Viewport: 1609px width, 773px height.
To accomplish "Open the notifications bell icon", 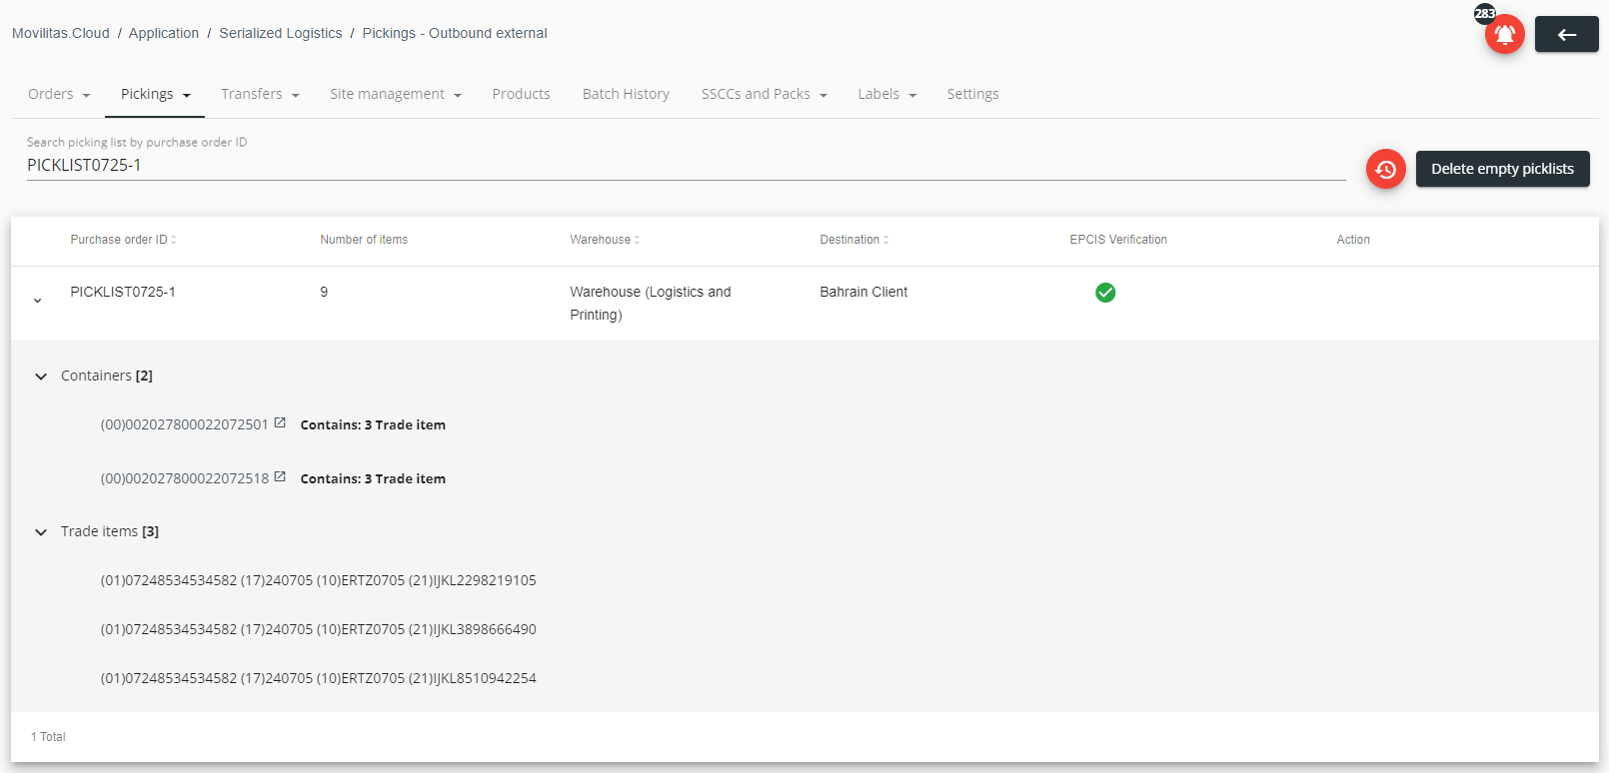I will point(1504,35).
